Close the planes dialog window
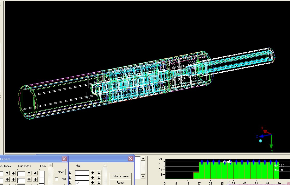Screen dimensions: 290x185 [x=64, y=159]
